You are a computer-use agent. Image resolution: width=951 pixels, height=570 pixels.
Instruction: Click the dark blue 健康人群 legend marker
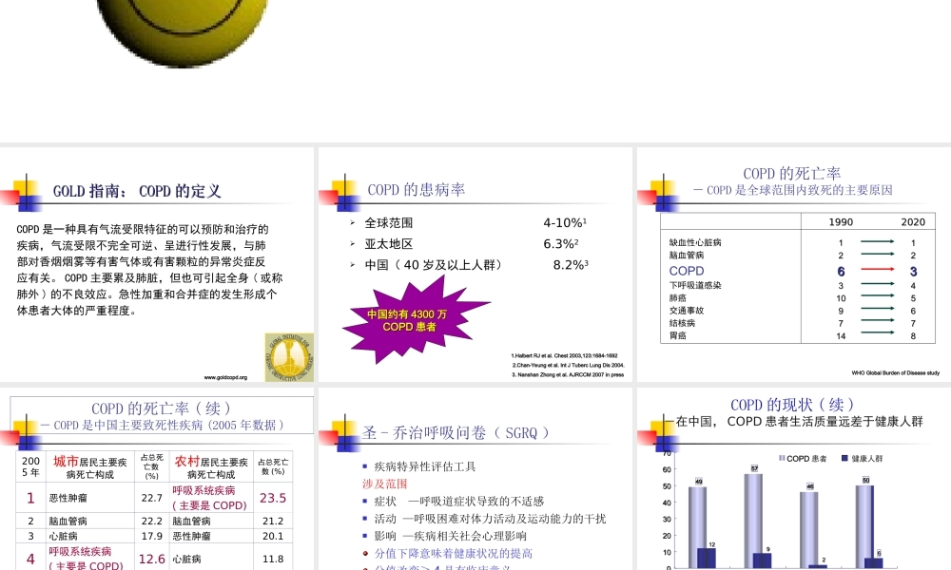843,456
